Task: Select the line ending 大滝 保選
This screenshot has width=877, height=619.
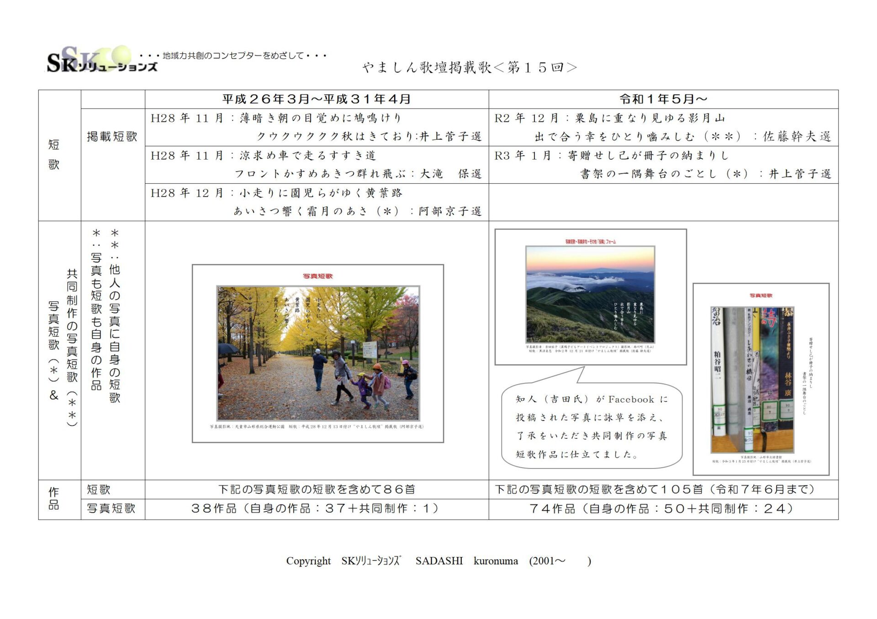Action: pos(358,174)
